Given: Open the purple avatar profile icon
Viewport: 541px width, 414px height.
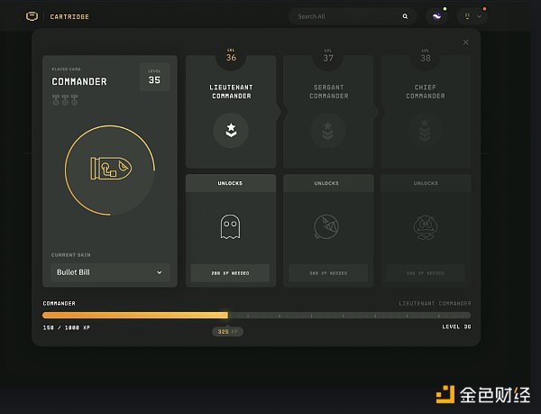Looking at the screenshot, I should [x=436, y=16].
